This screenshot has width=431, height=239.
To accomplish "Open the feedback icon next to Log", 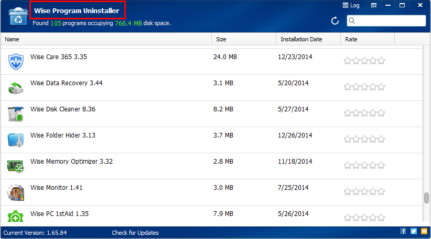I will [x=374, y=5].
